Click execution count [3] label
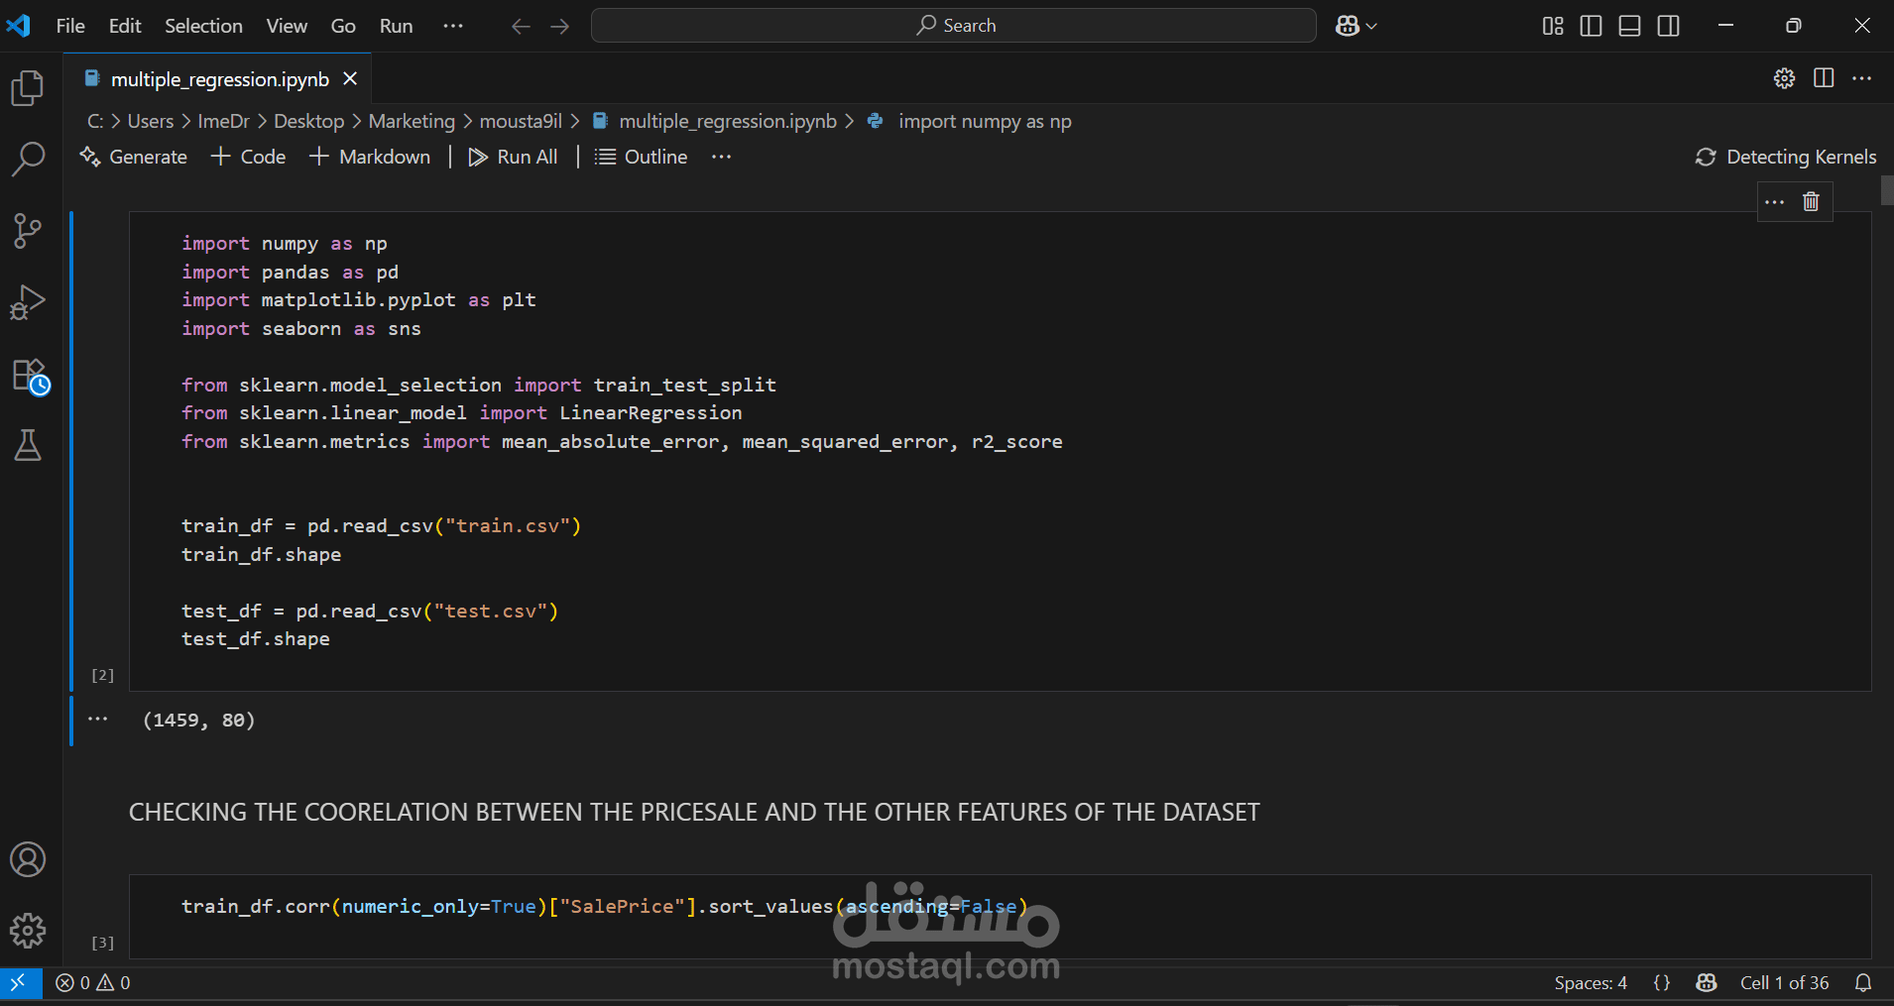Screen dimensions: 1894x1006 [103, 943]
